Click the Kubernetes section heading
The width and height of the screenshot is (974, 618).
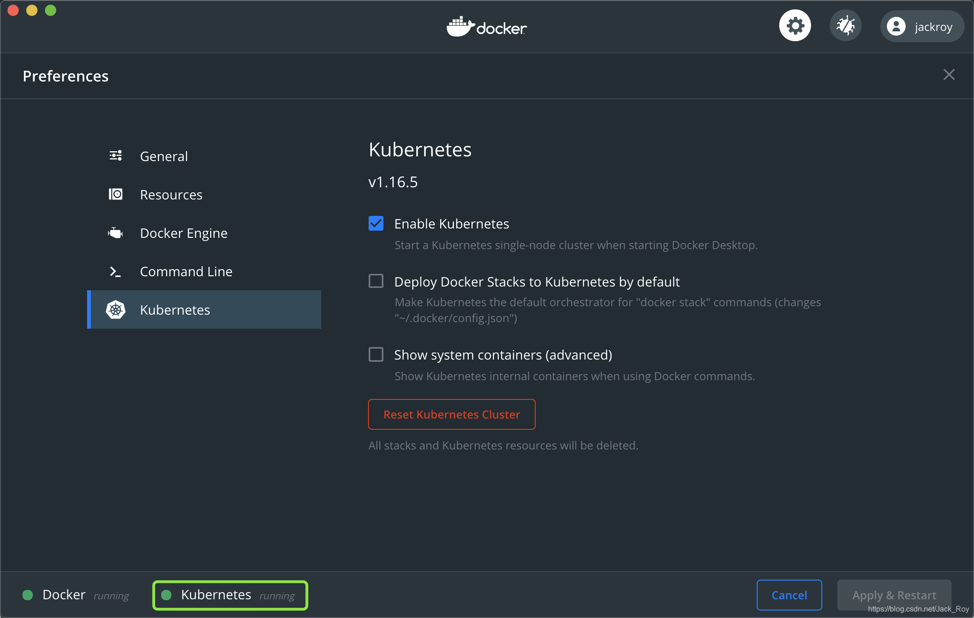(x=420, y=150)
